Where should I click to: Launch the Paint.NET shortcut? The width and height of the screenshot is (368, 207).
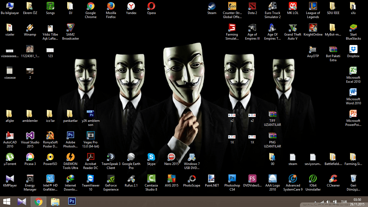pyautogui.click(x=212, y=181)
